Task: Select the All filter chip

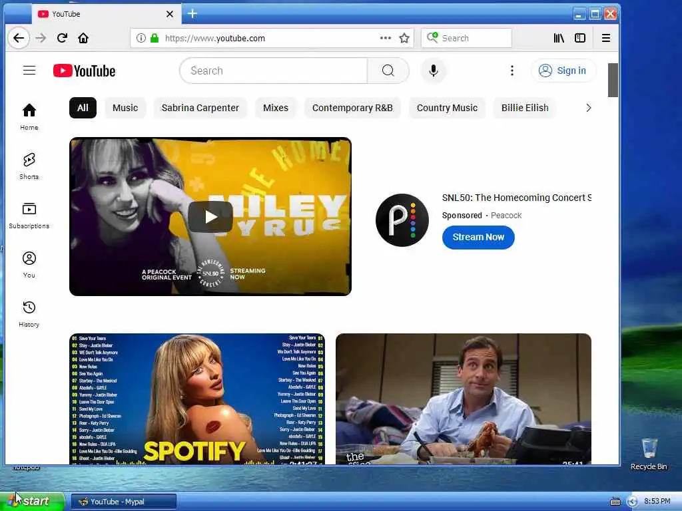Action: tap(83, 108)
